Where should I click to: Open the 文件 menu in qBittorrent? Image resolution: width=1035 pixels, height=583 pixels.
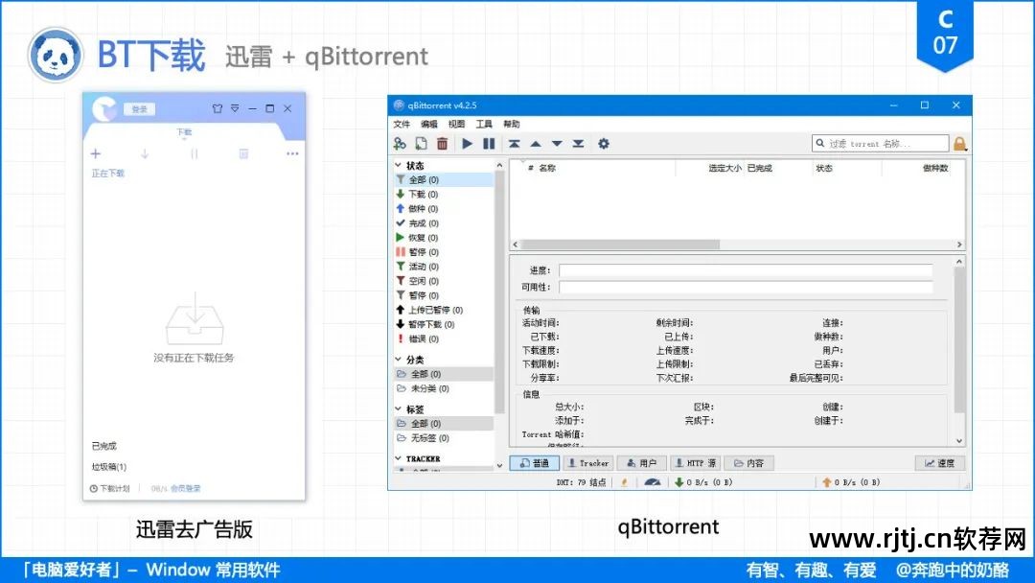coord(402,124)
